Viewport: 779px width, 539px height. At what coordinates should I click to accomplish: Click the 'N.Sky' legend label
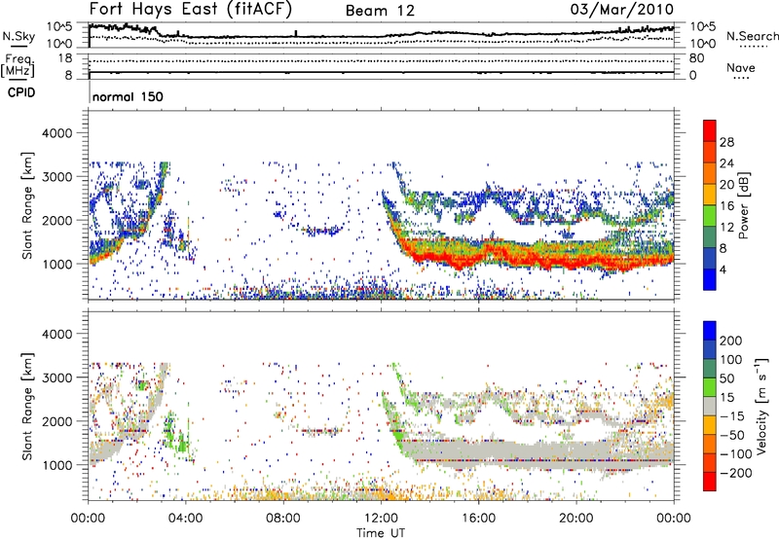coord(19,36)
